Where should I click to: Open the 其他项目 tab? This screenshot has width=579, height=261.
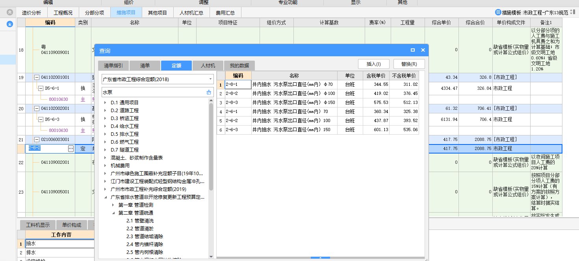pos(158,13)
